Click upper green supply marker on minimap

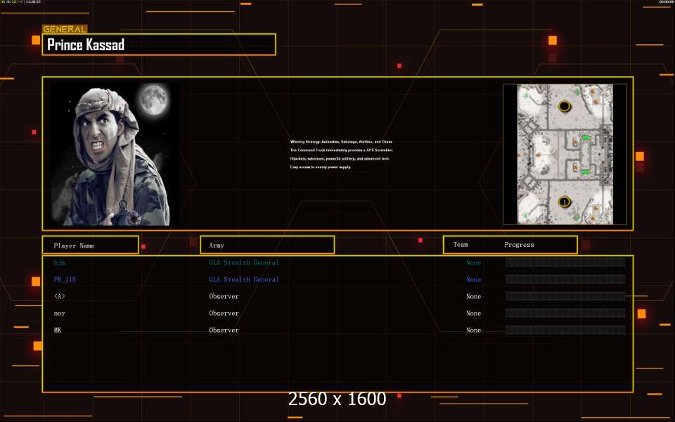[585, 137]
